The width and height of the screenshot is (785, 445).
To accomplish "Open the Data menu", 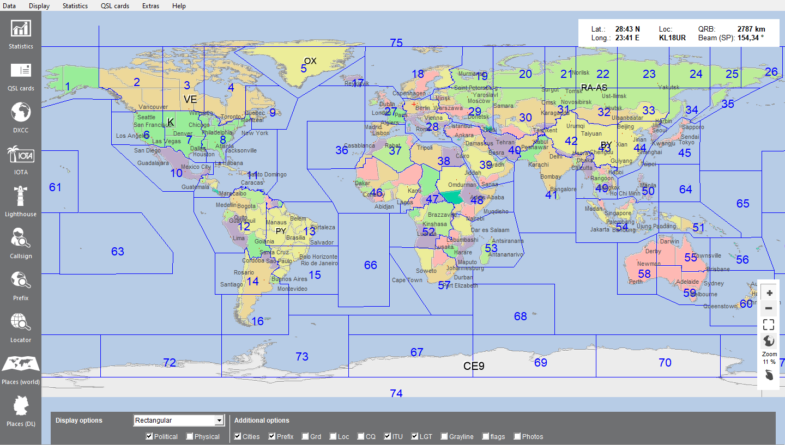I will pyautogui.click(x=9, y=6).
